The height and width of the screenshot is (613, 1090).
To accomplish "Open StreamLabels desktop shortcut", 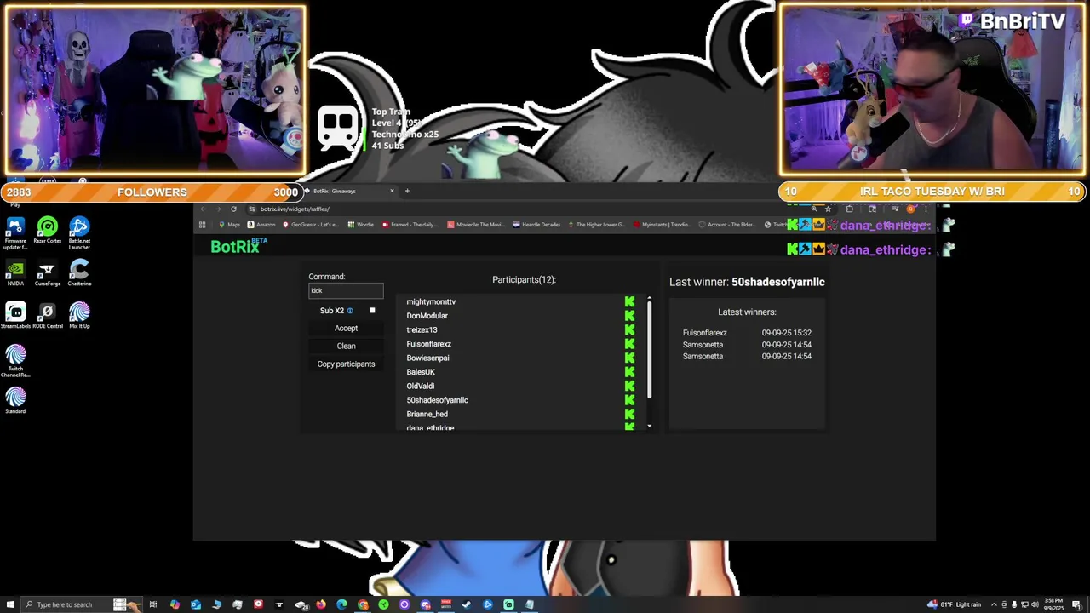I will (14, 315).
